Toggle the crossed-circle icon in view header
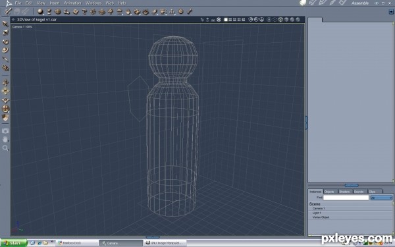 pyautogui.click(x=219, y=19)
